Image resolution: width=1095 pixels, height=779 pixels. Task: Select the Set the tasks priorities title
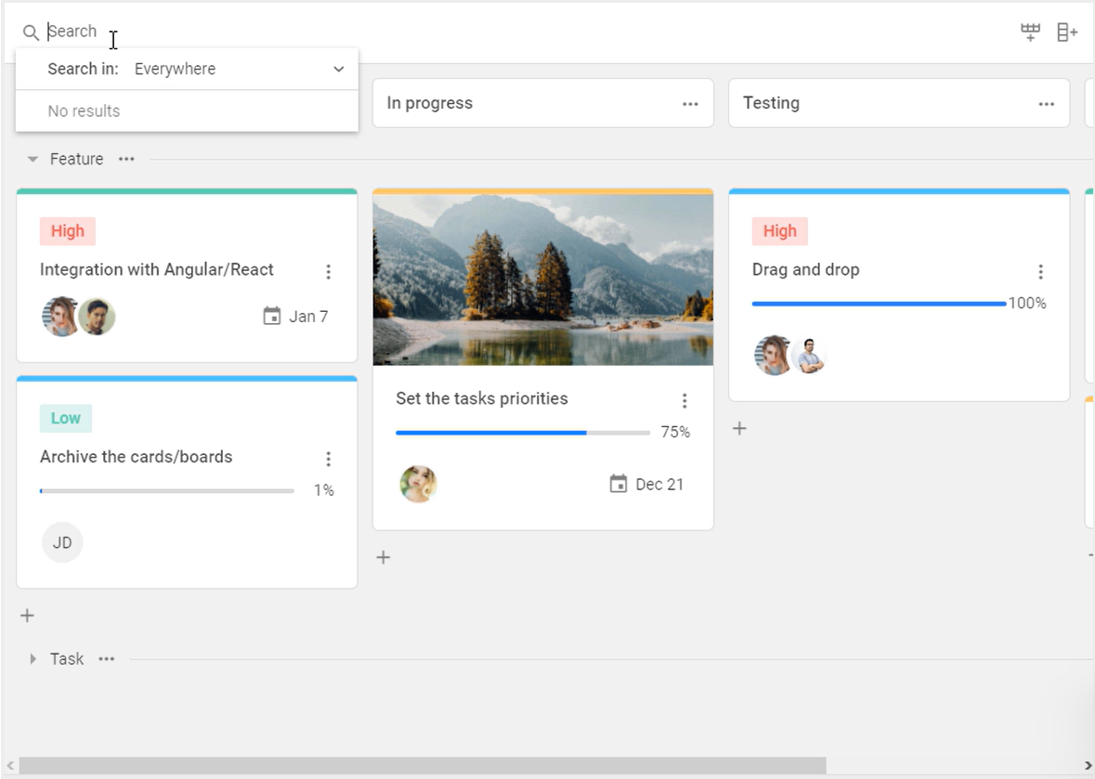click(482, 398)
